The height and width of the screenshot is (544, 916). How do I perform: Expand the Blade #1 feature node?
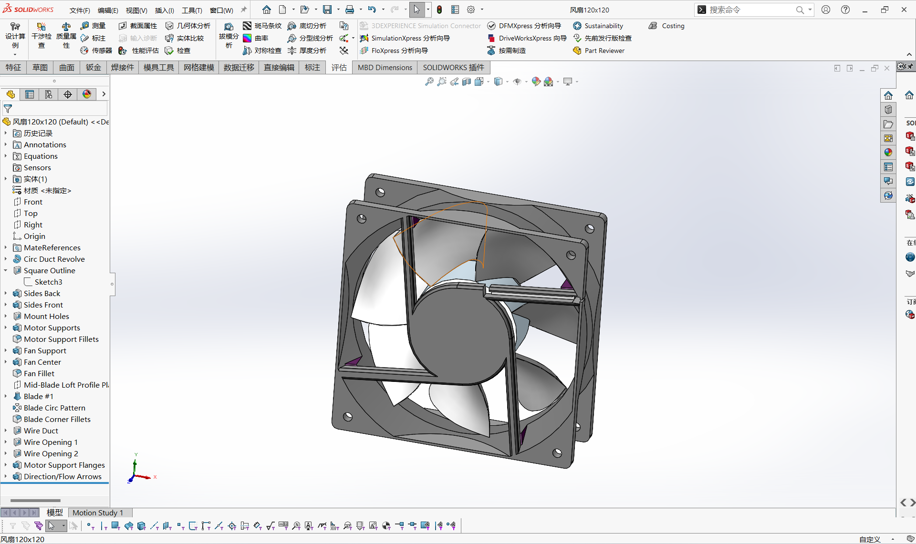coord(6,396)
